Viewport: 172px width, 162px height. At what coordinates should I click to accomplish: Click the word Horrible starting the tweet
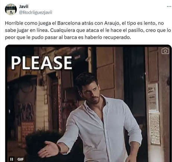point(14,23)
